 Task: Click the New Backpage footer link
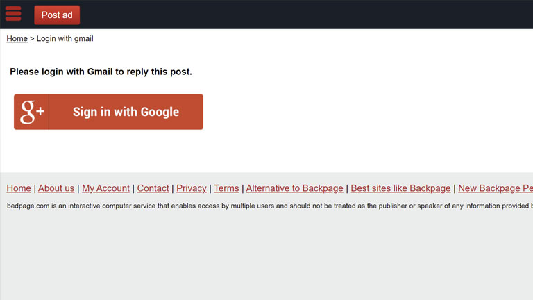(495, 188)
